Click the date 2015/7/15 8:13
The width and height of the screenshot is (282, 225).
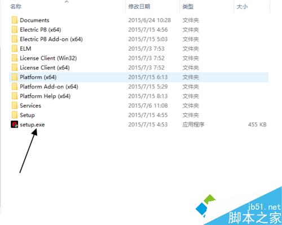click(x=148, y=96)
